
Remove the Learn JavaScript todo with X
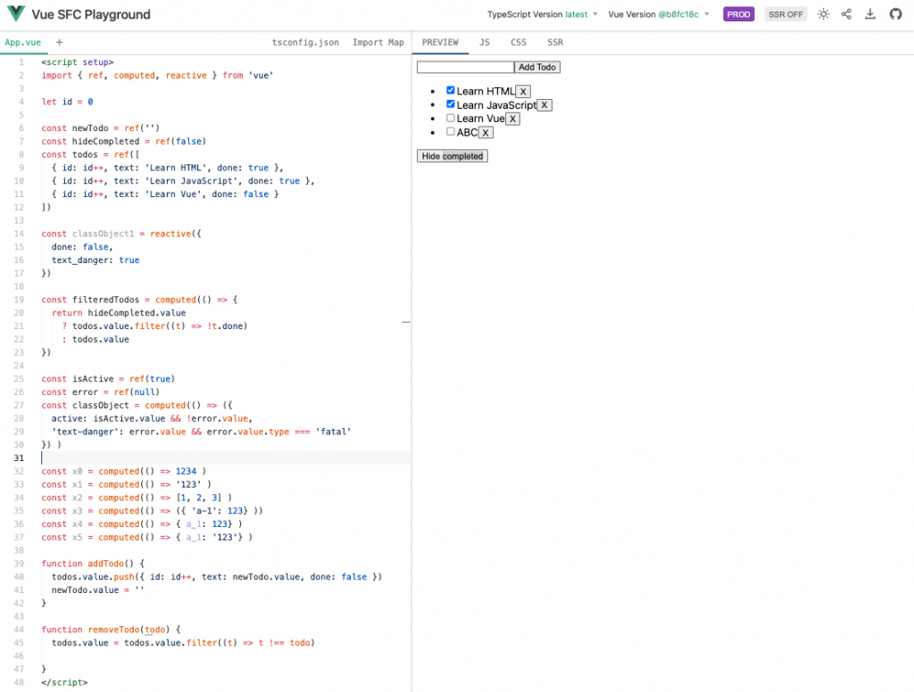(x=544, y=105)
